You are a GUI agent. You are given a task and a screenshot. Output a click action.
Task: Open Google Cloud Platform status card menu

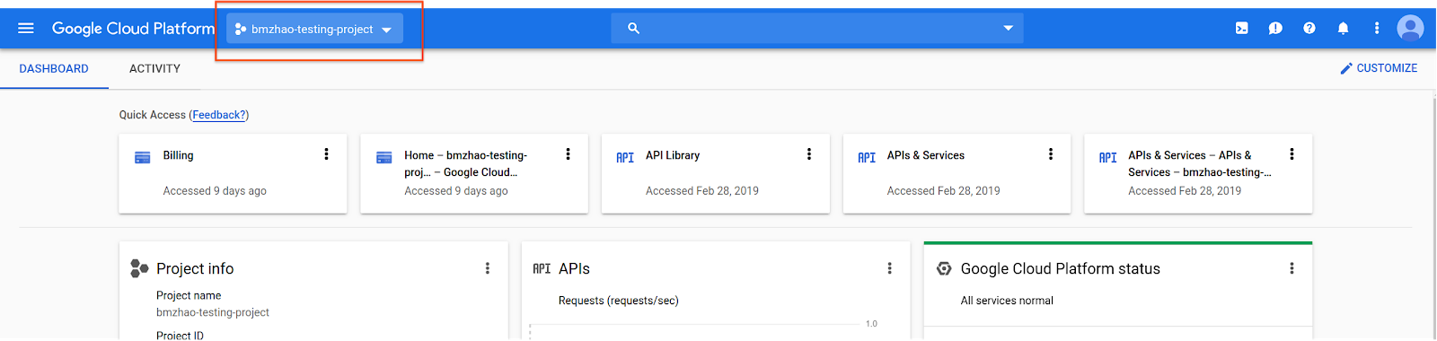[1292, 268]
